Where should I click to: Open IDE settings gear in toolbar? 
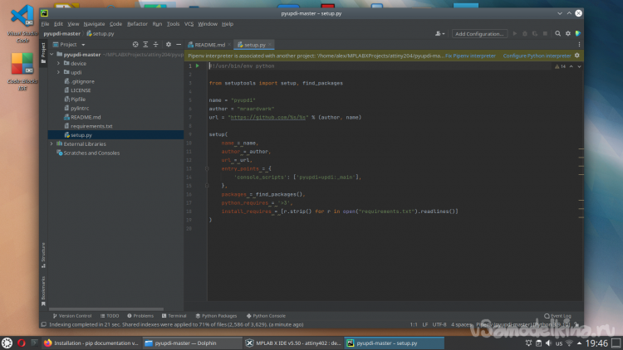pos(568,34)
